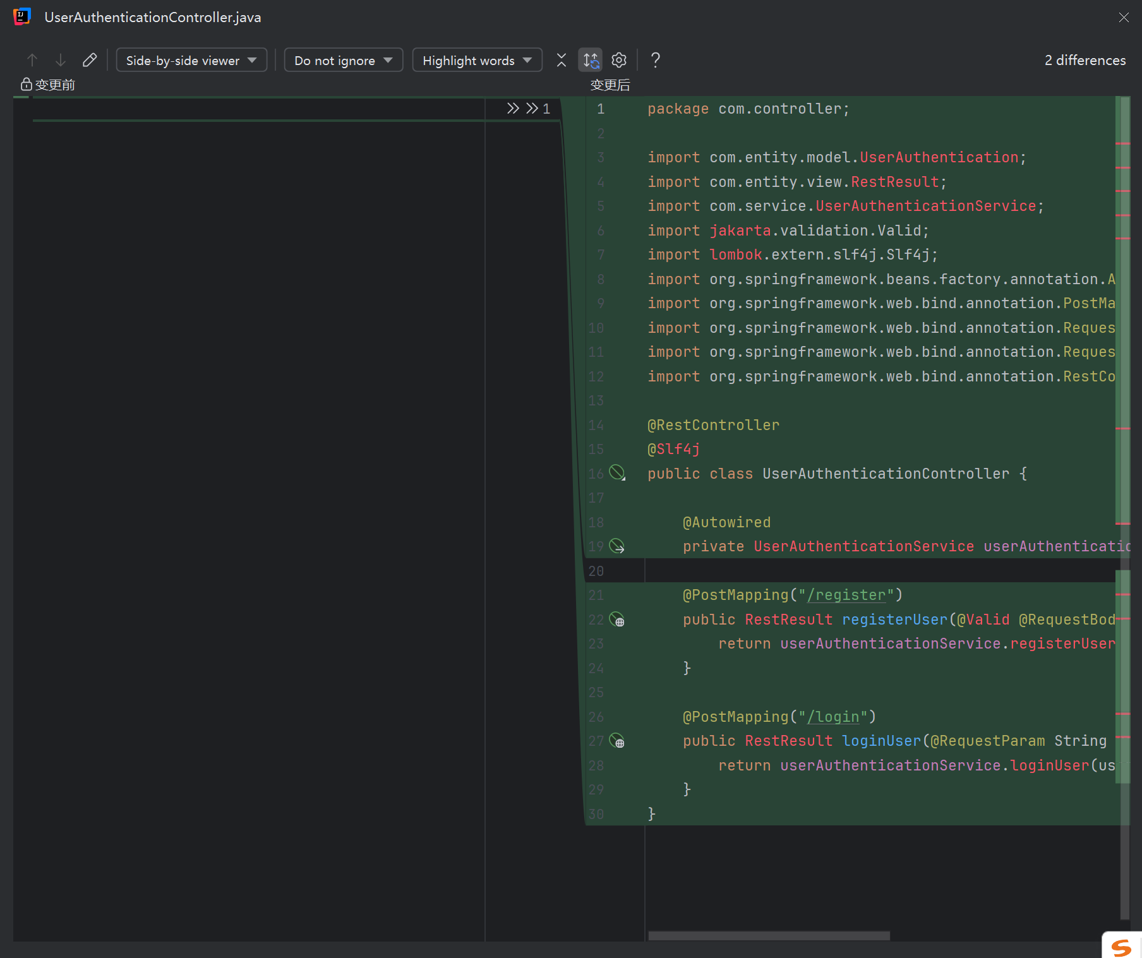Click jakarta.validation.Valid import line
This screenshot has height=958, width=1142.
point(788,231)
